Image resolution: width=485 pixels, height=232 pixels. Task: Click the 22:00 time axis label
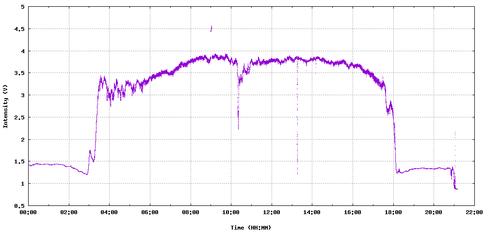pyautogui.click(x=474, y=212)
